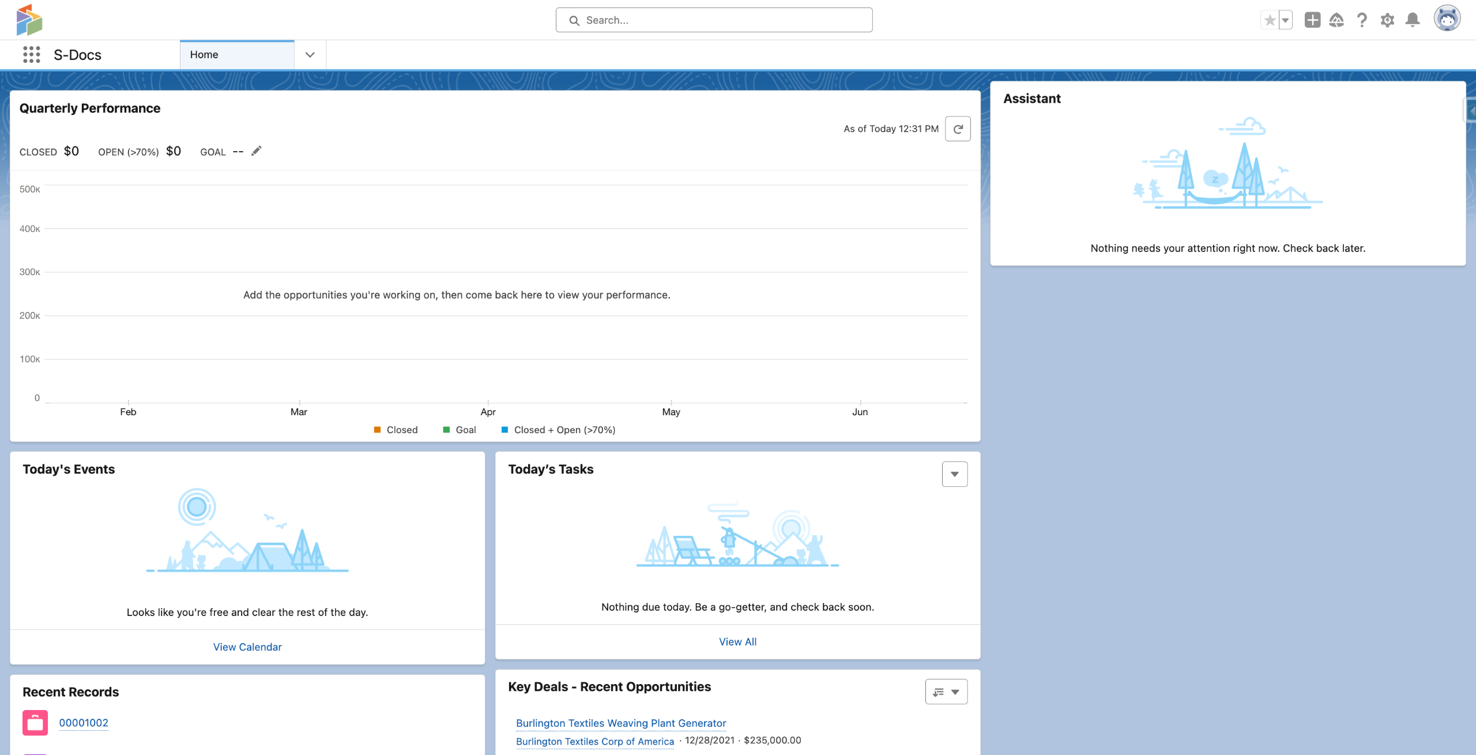Image resolution: width=1476 pixels, height=755 pixels.
Task: Open the Home tab chevron menu
Action: [310, 55]
